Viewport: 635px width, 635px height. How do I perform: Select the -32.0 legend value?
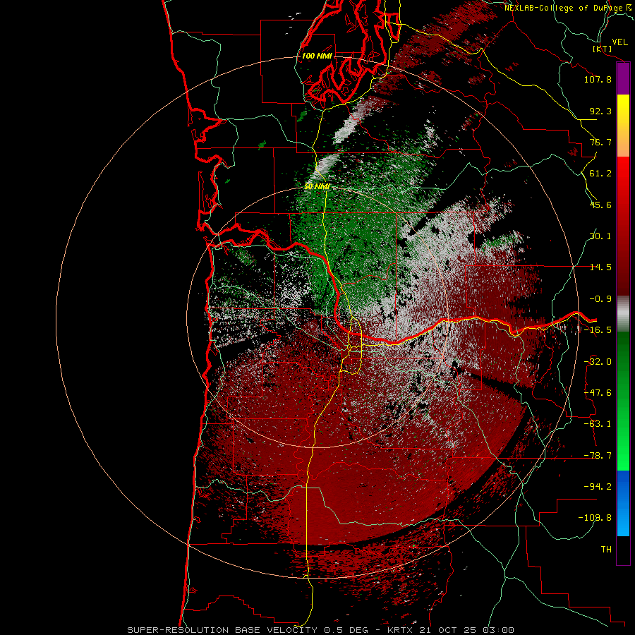pyautogui.click(x=598, y=362)
